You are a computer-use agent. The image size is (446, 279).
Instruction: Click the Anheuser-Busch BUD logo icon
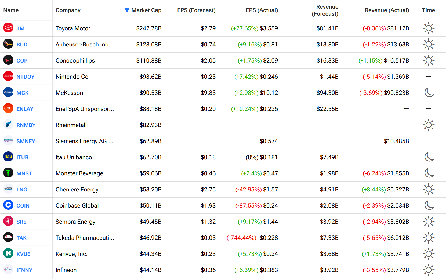tap(8, 44)
